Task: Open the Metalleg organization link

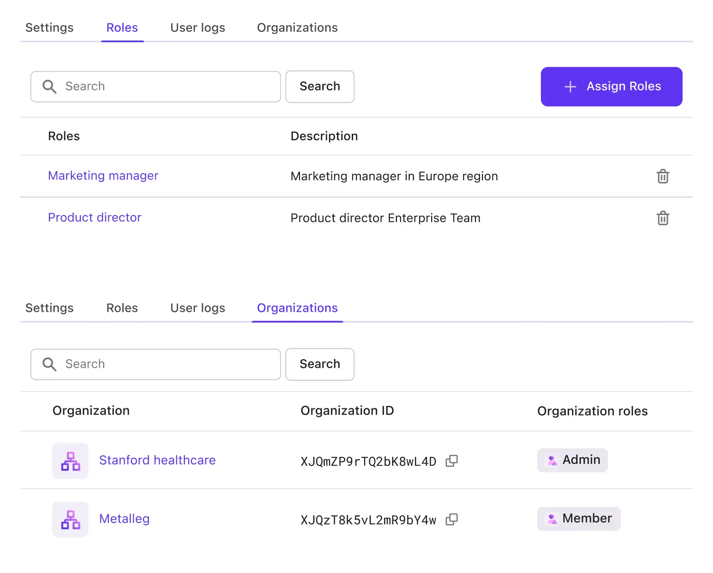Action: point(125,519)
